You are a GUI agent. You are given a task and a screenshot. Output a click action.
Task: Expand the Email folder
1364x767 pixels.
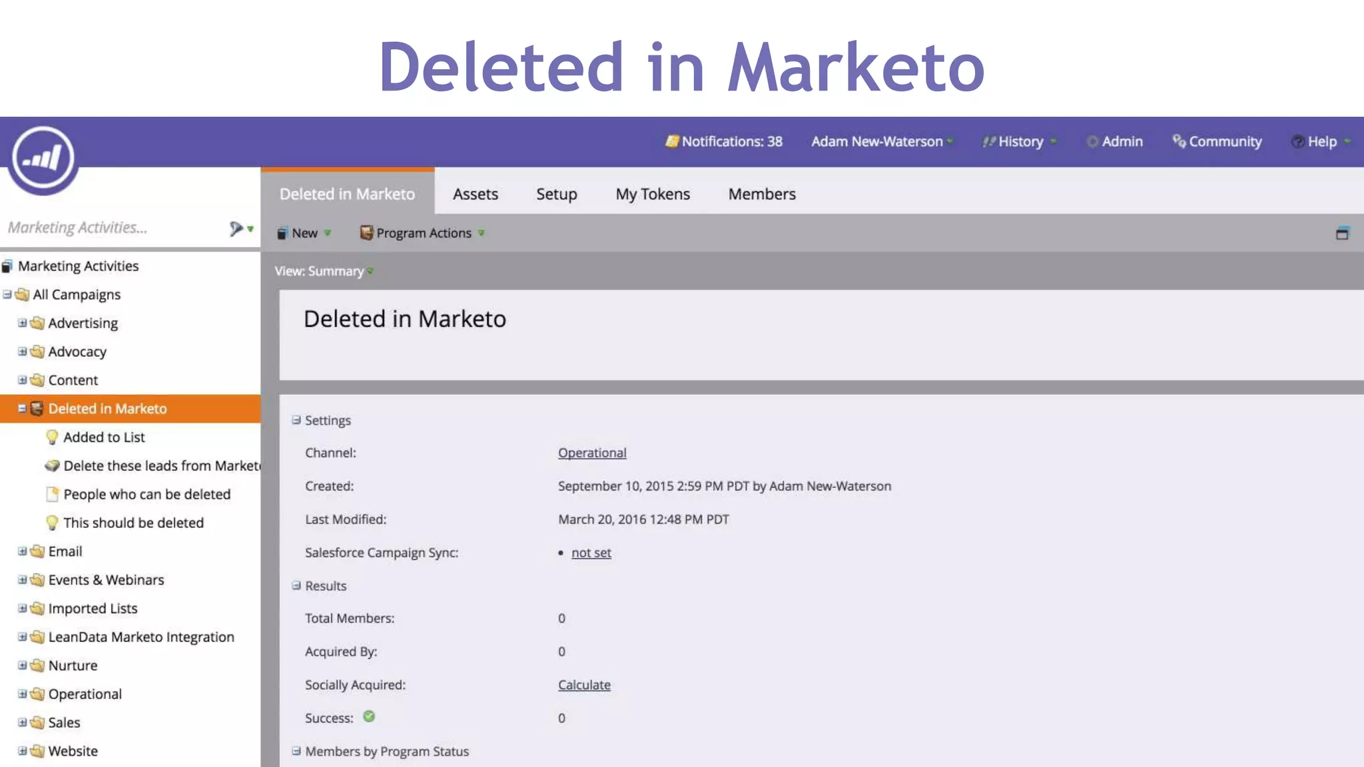(x=22, y=551)
